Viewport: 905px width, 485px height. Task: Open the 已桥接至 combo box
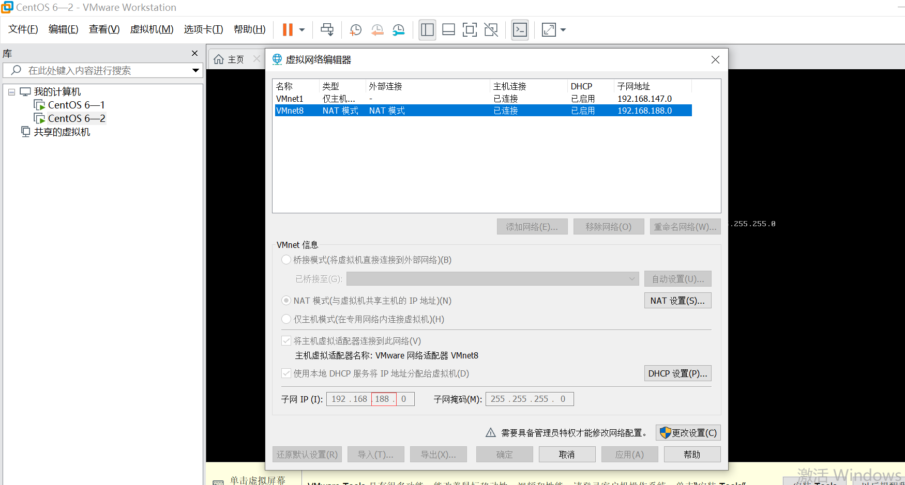pos(493,279)
